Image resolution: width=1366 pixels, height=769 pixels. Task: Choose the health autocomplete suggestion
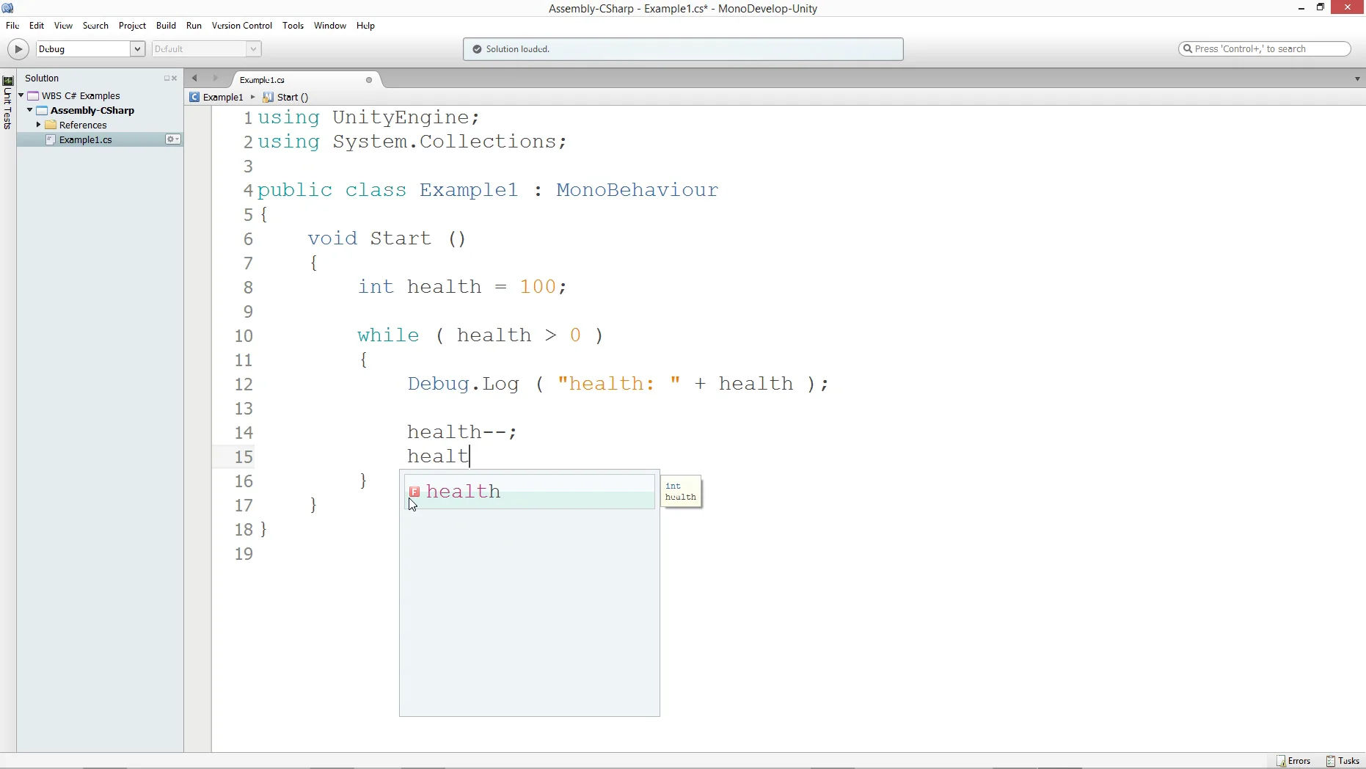click(x=530, y=492)
